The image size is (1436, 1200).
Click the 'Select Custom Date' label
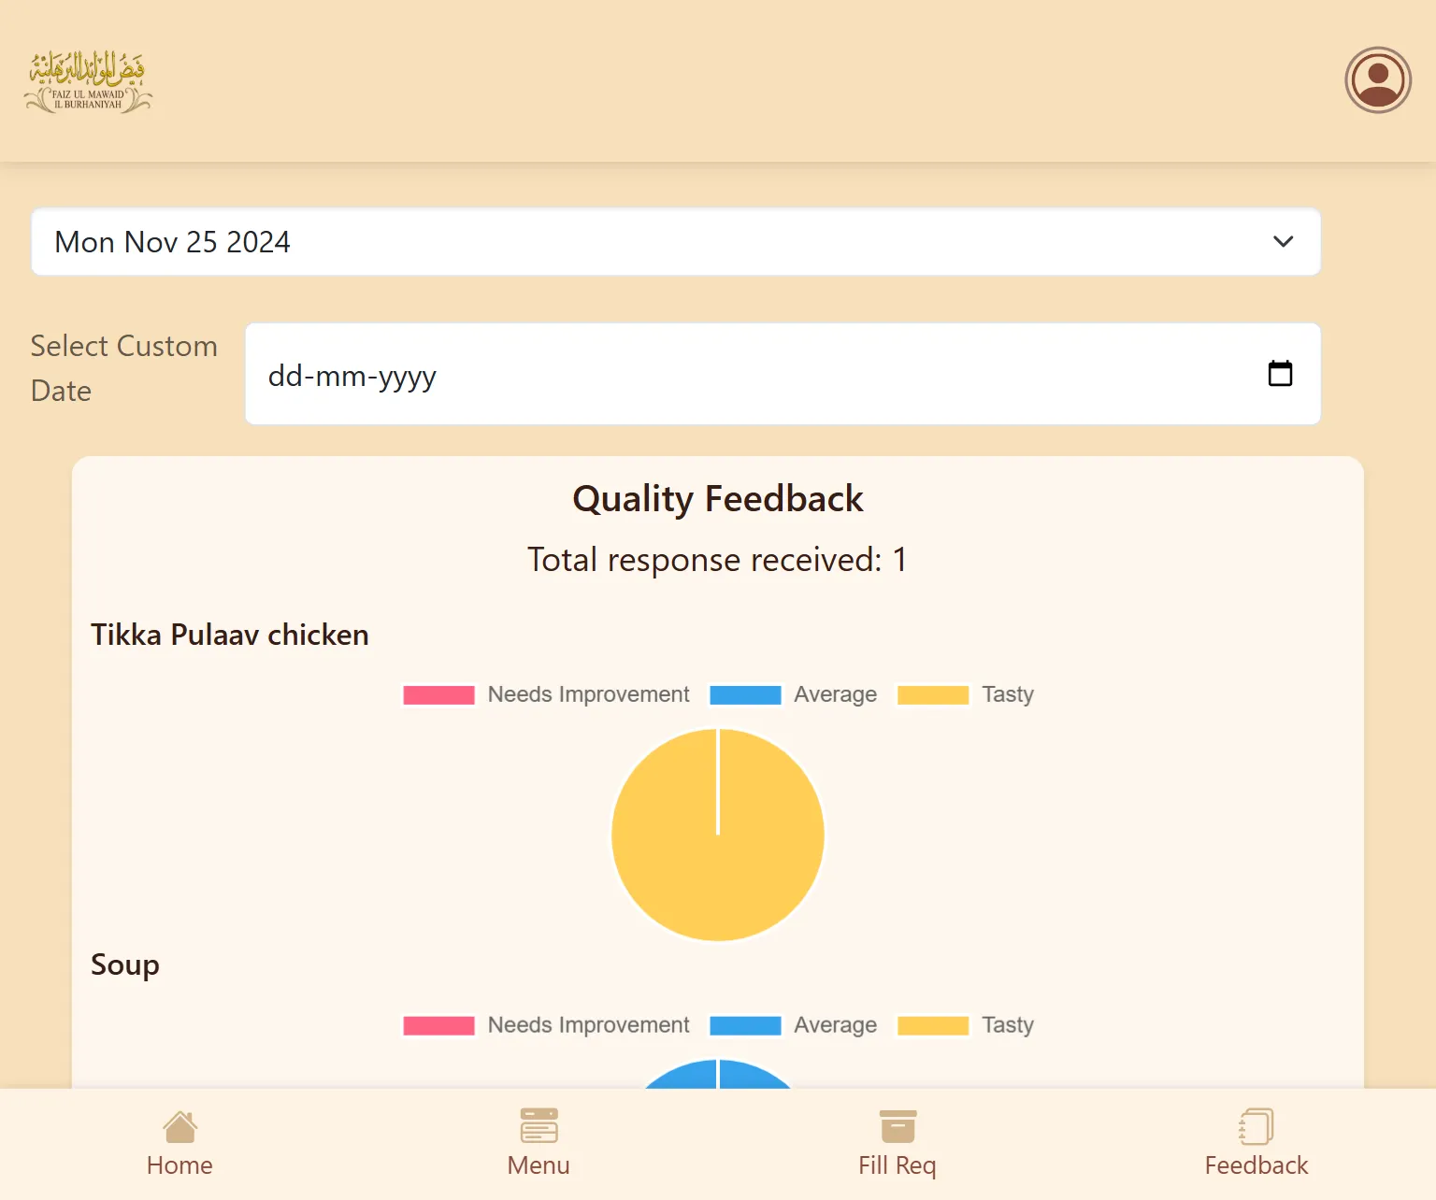point(124,368)
